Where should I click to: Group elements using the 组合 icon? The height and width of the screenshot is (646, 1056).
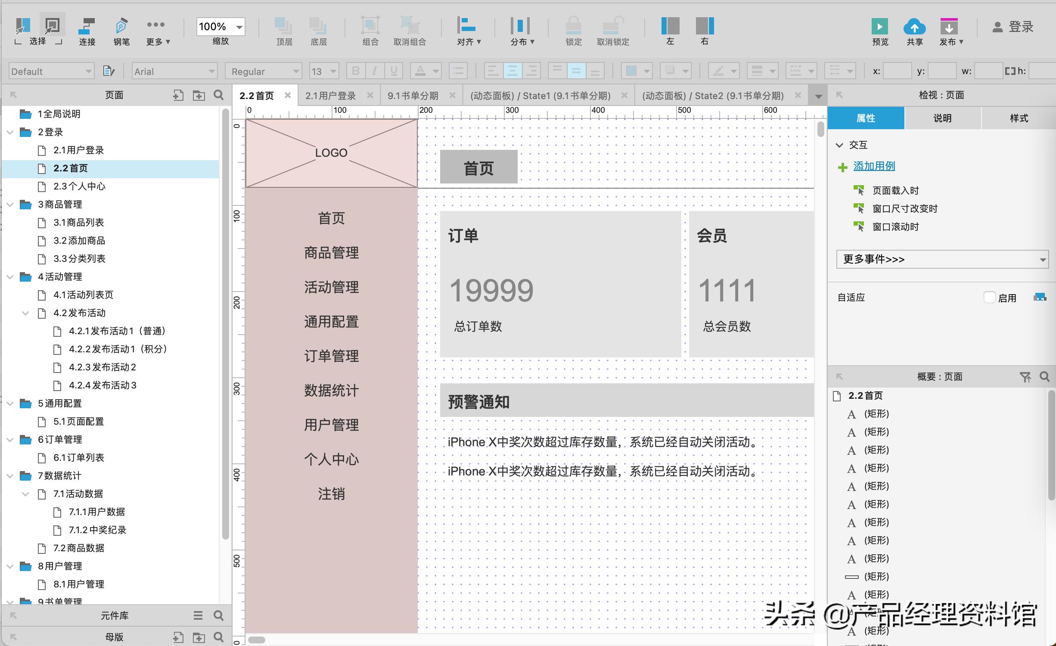[x=370, y=27]
